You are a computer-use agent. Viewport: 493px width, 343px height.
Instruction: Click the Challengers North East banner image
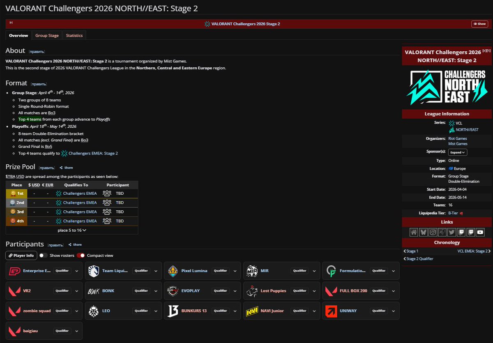click(x=447, y=87)
